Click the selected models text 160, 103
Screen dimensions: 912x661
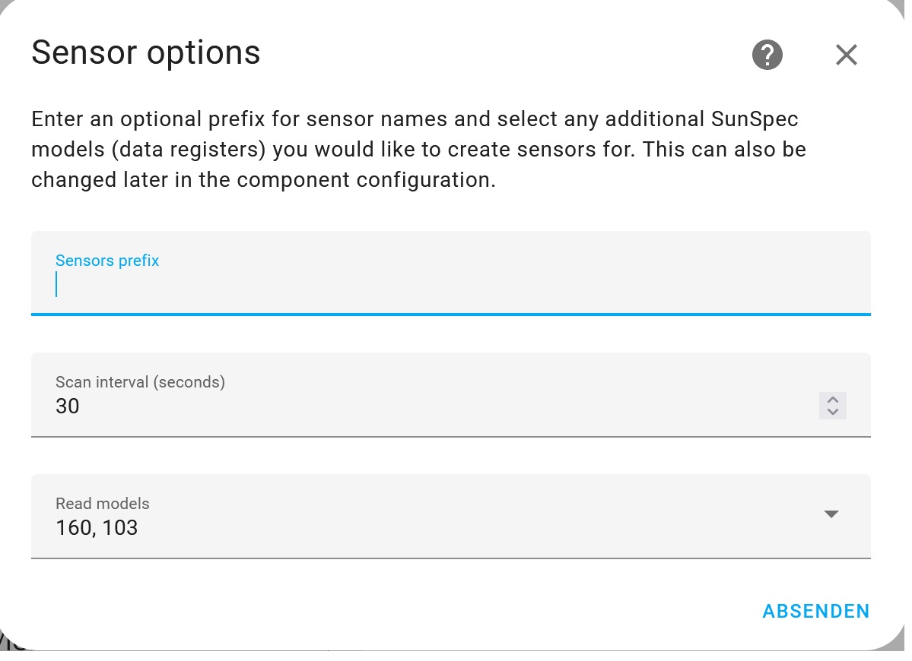(97, 527)
